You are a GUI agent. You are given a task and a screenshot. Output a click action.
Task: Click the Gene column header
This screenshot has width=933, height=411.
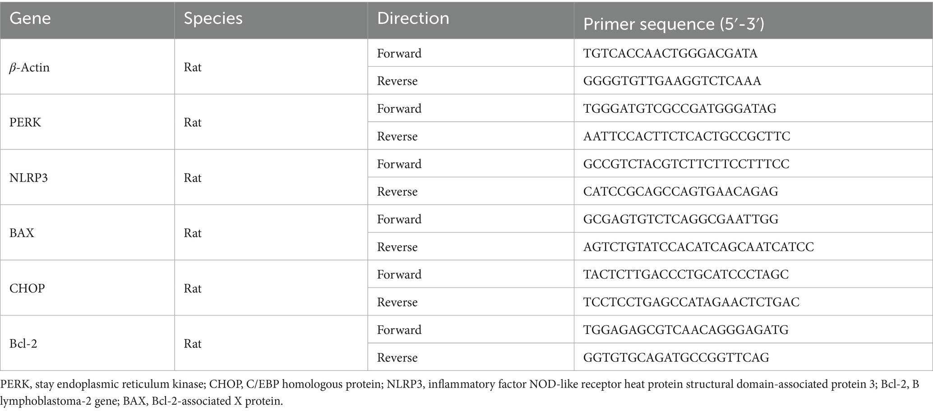pyautogui.click(x=30, y=18)
